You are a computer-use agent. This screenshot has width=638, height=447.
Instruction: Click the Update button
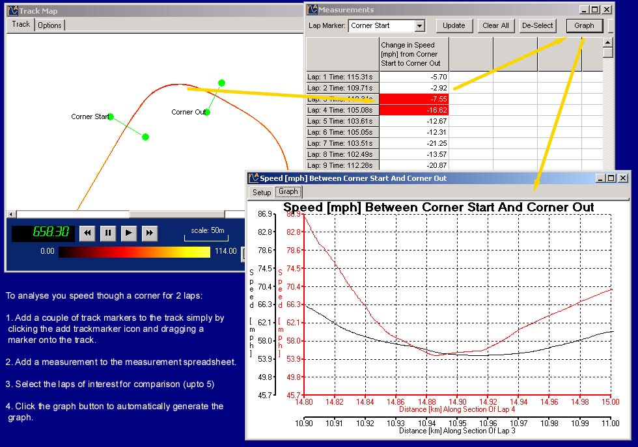[x=454, y=26]
